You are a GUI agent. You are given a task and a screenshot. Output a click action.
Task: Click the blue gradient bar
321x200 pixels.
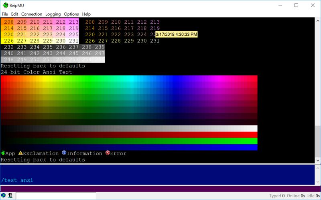click(x=129, y=147)
